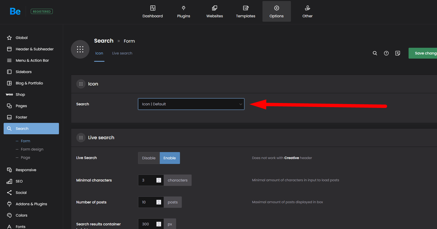
Task: Click the round grid icon beside Search title
Action: tap(80, 49)
